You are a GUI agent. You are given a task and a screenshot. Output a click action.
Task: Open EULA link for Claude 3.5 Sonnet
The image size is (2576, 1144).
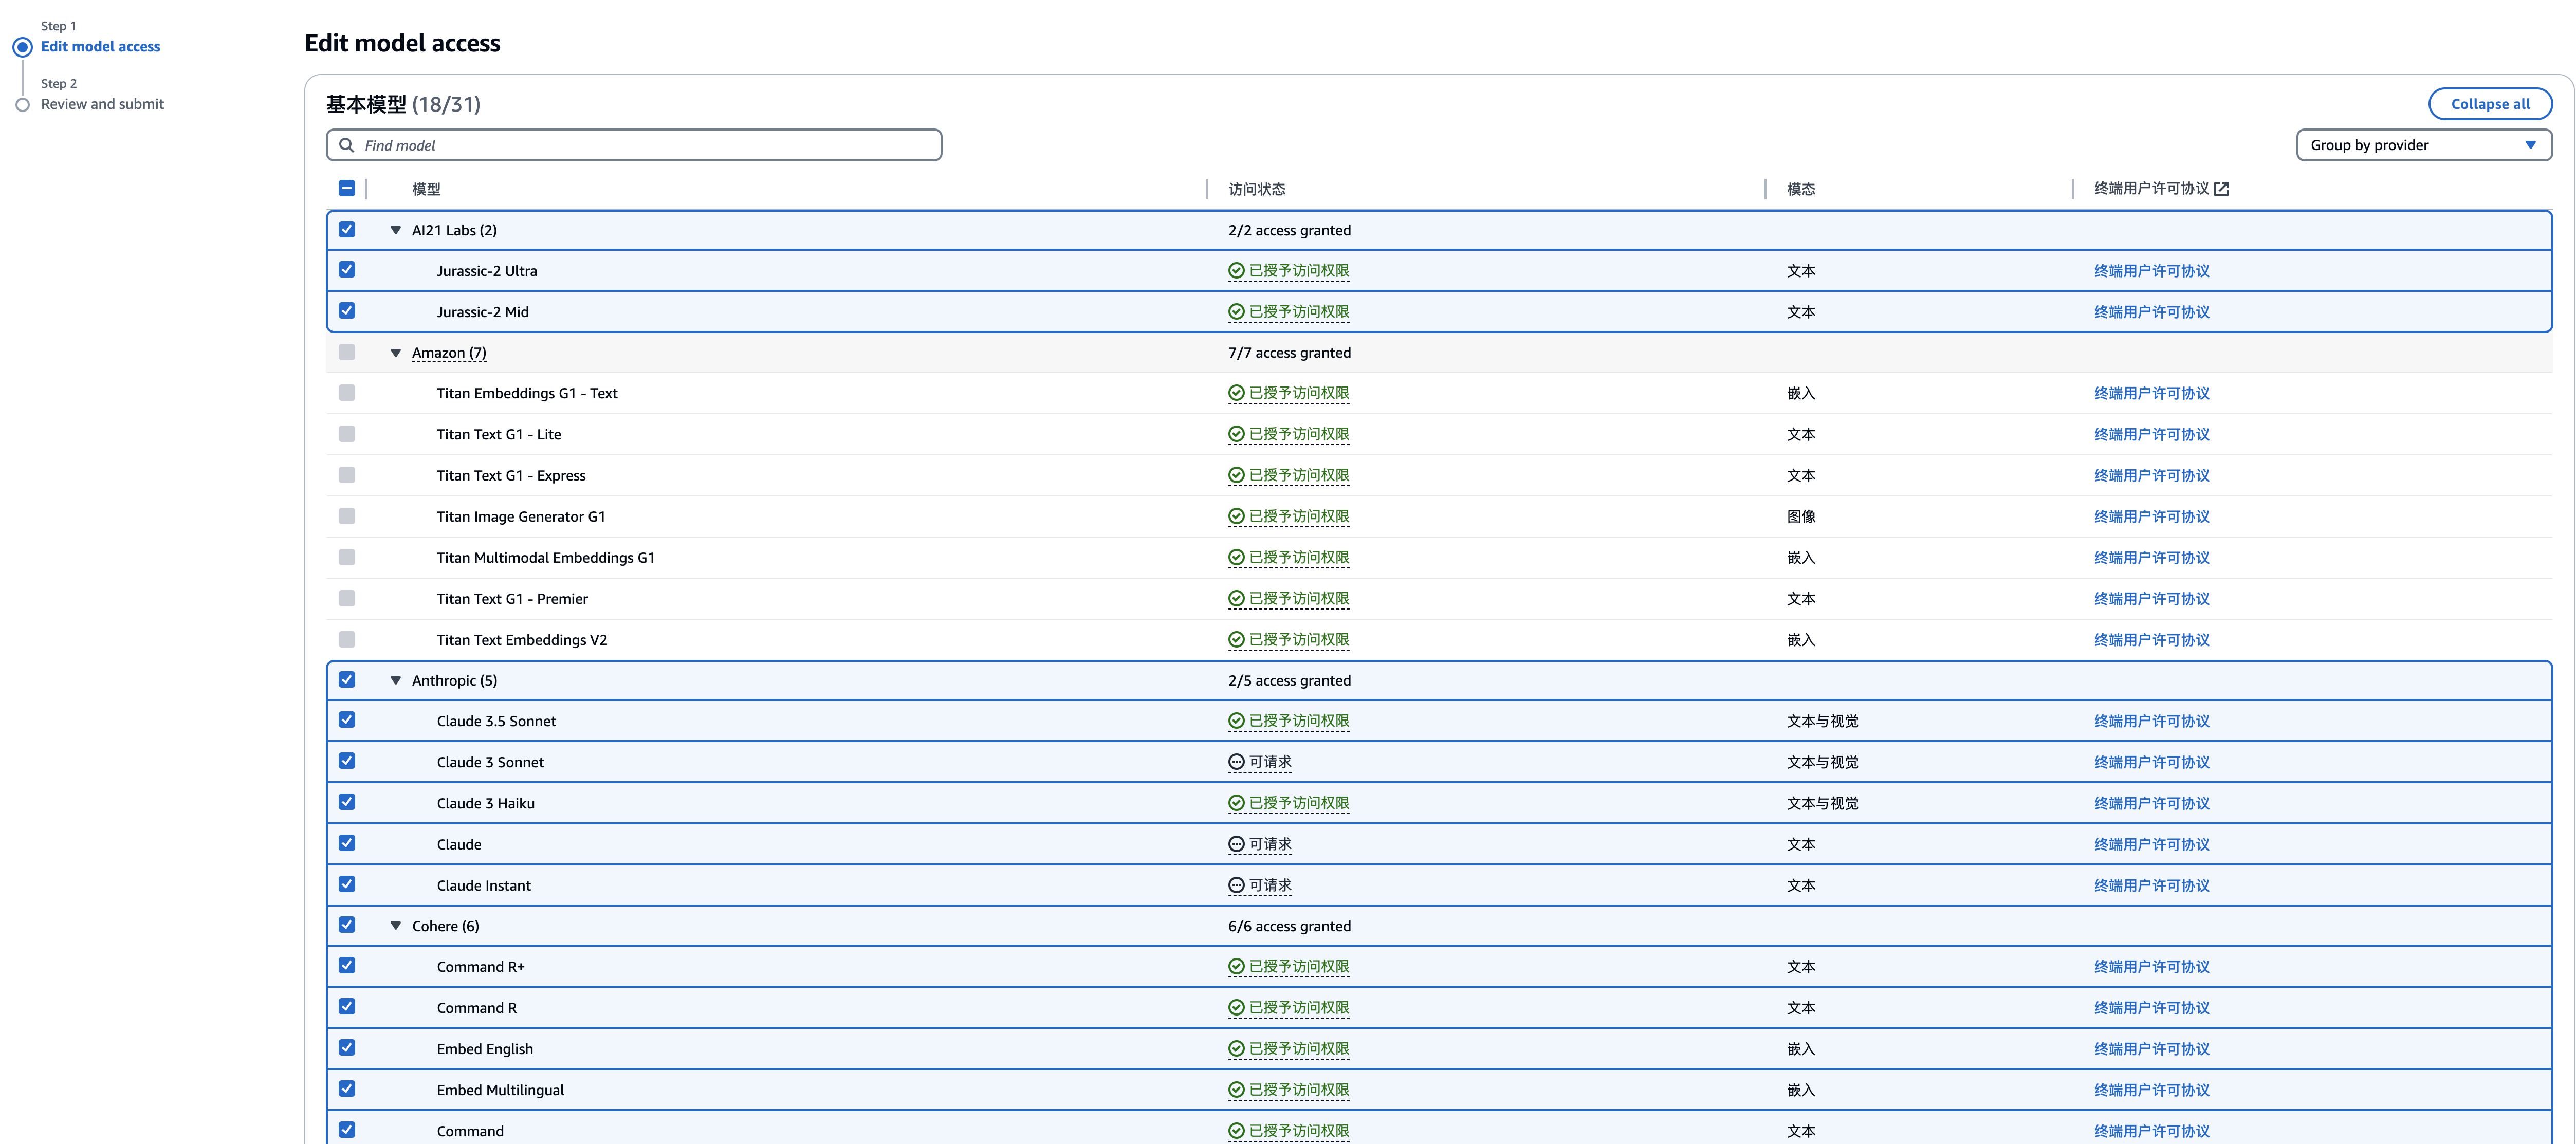(2151, 721)
